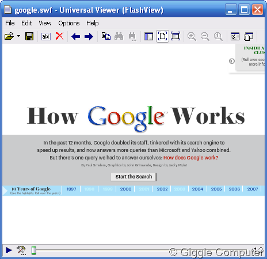Close the Universal Viewer window
The image size is (267, 259).
(x=257, y=10)
